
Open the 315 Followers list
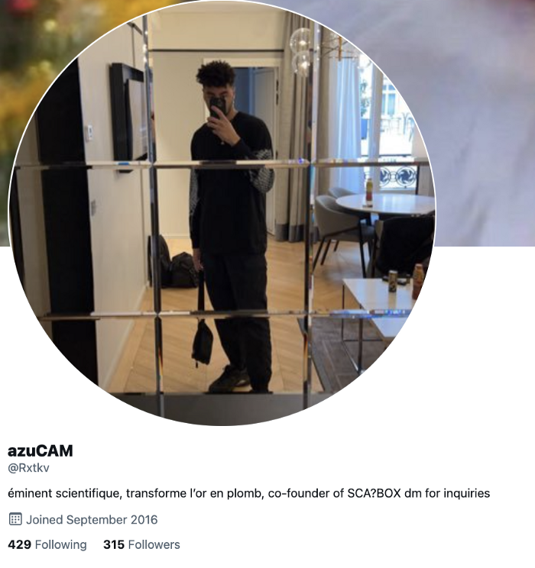point(141,544)
